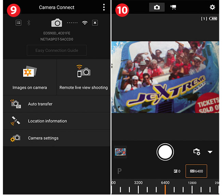Tap the camera icon above EOS90D name
This screenshot has width=222, height=195.
point(57,23)
